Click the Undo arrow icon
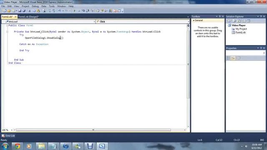The height and width of the screenshot is (150, 267). (x=60, y=11)
